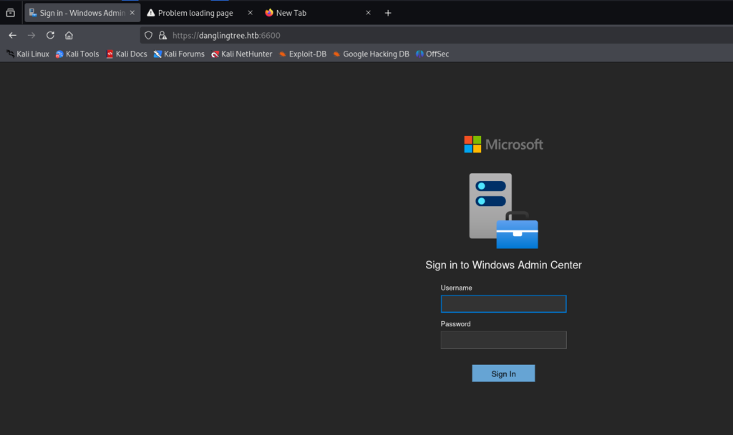The height and width of the screenshot is (435, 733).
Task: Close the Problem loading page tab
Action: [250, 13]
